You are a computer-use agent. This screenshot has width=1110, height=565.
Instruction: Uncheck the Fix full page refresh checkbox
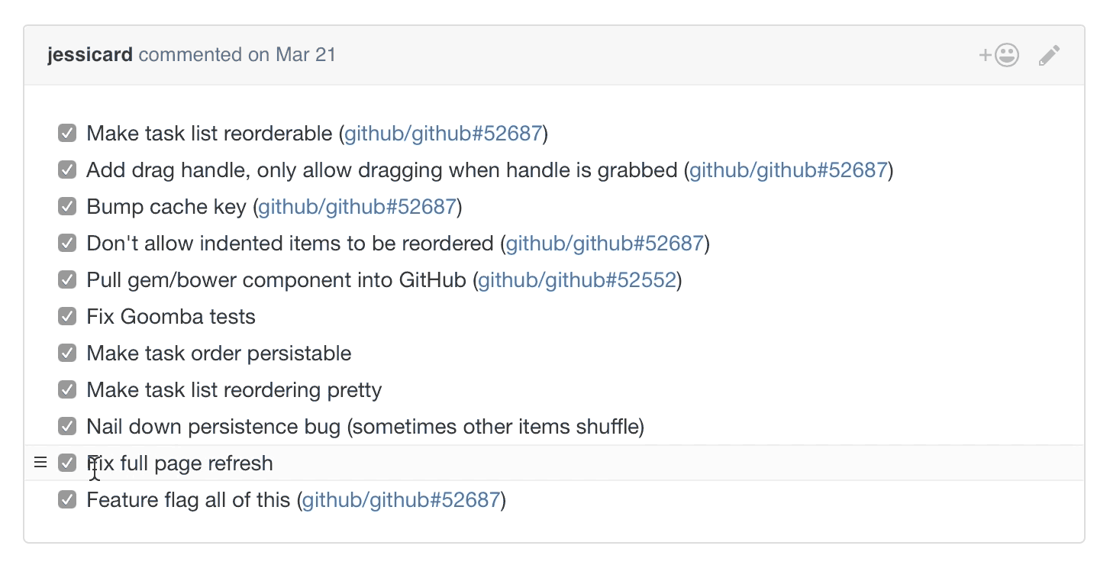[67, 463]
